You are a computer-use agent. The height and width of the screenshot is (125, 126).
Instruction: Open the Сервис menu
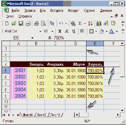pyautogui.click(x=89, y=10)
